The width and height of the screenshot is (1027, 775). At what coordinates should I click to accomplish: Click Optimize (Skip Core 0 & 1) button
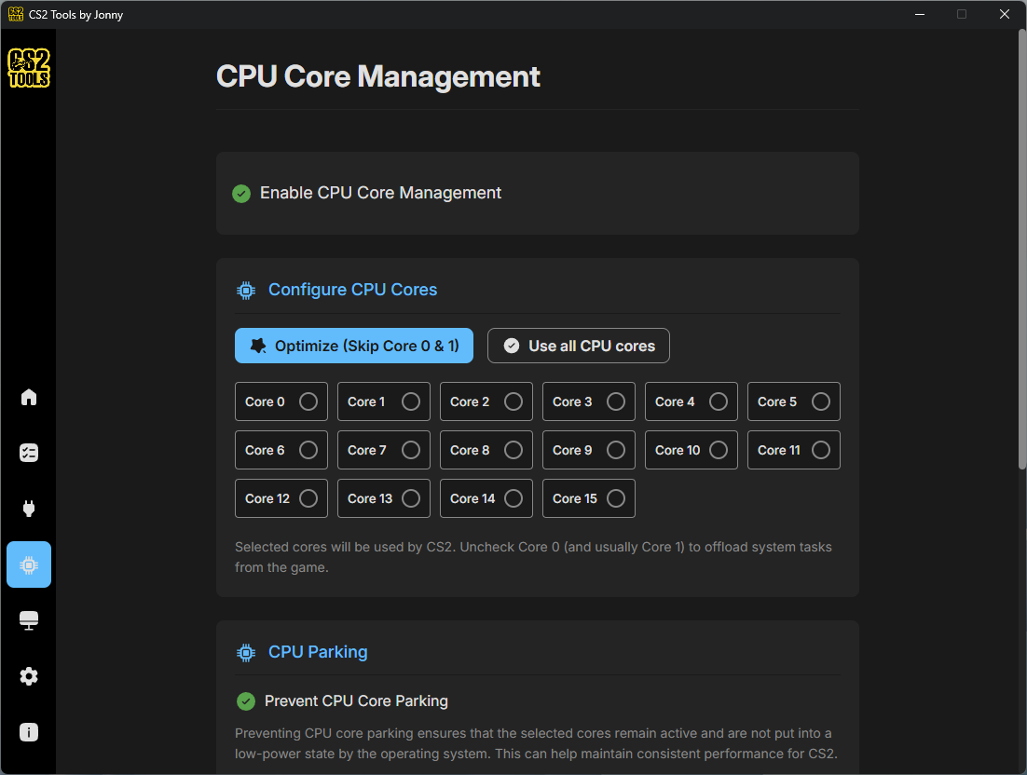353,346
